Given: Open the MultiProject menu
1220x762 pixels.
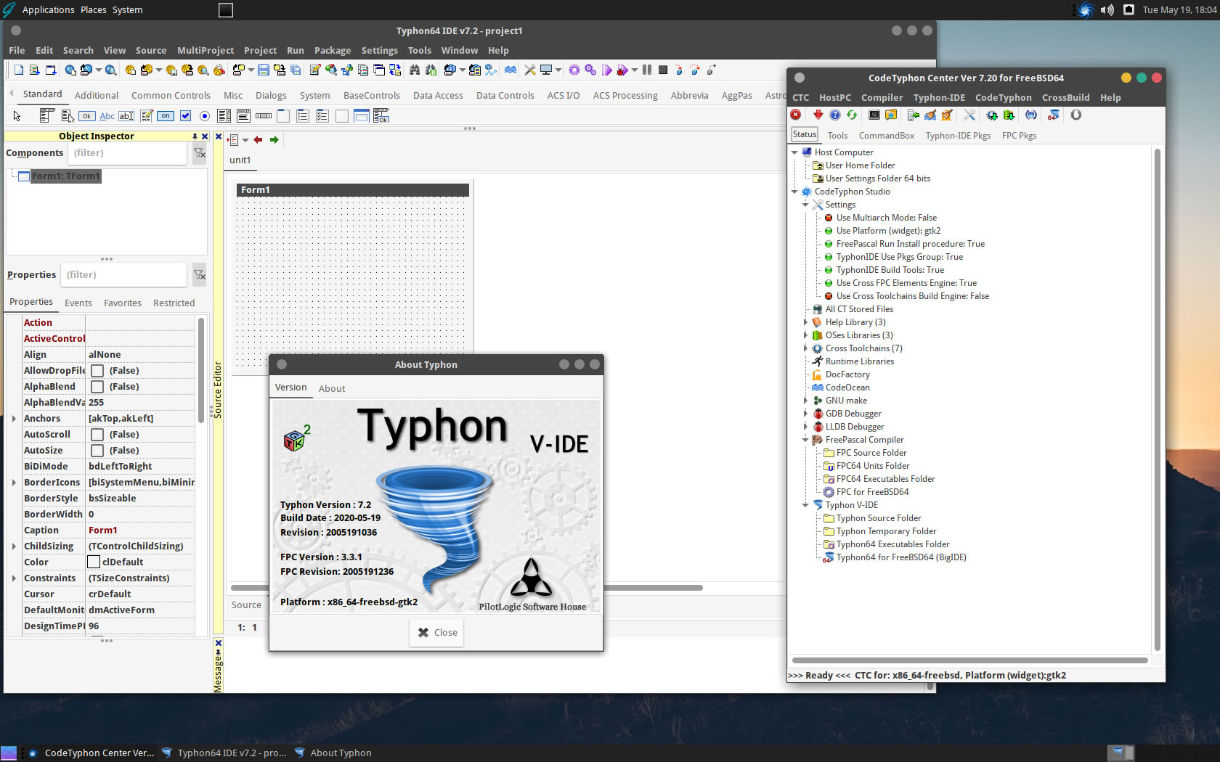Looking at the screenshot, I should point(206,51).
